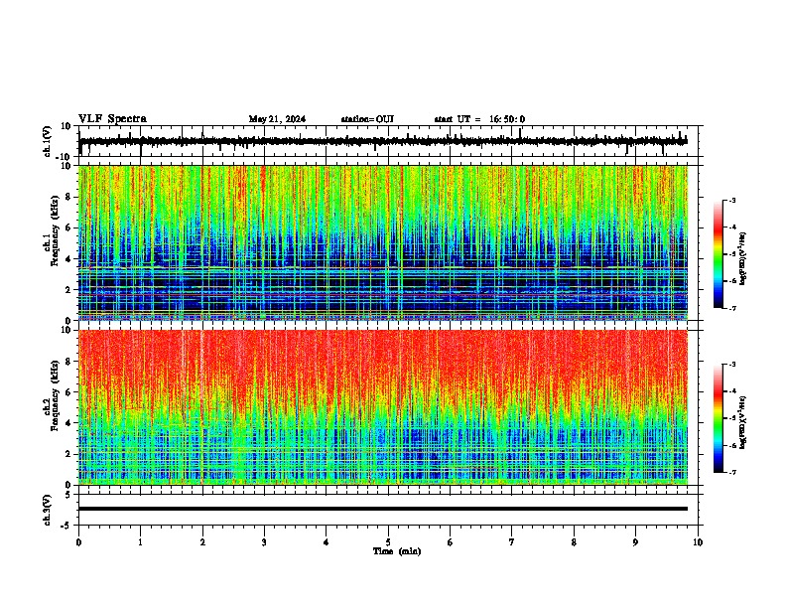Click the ch.1 spectrogram color bar
Viewport: 786px width, 608px height.
click(x=718, y=254)
